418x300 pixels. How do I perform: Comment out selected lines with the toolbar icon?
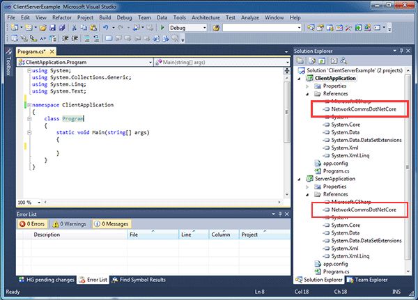(86, 39)
